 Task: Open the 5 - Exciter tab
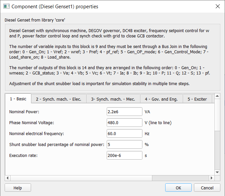[x=197, y=99]
